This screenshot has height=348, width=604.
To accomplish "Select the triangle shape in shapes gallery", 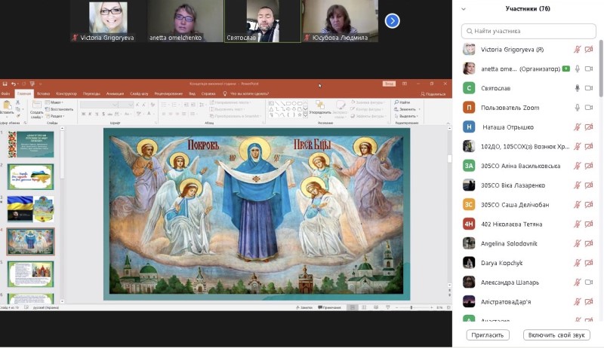I will tap(271, 109).
